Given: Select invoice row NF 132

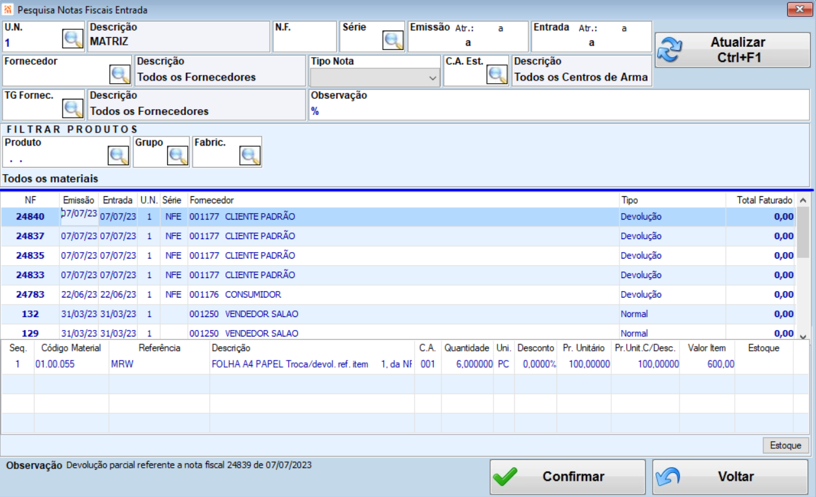Looking at the screenshot, I should pyautogui.click(x=399, y=314).
